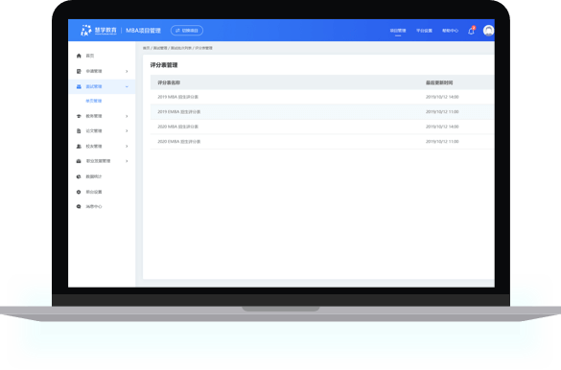Collapse the 面试管理 section chevron
The height and width of the screenshot is (370, 561).
point(127,87)
